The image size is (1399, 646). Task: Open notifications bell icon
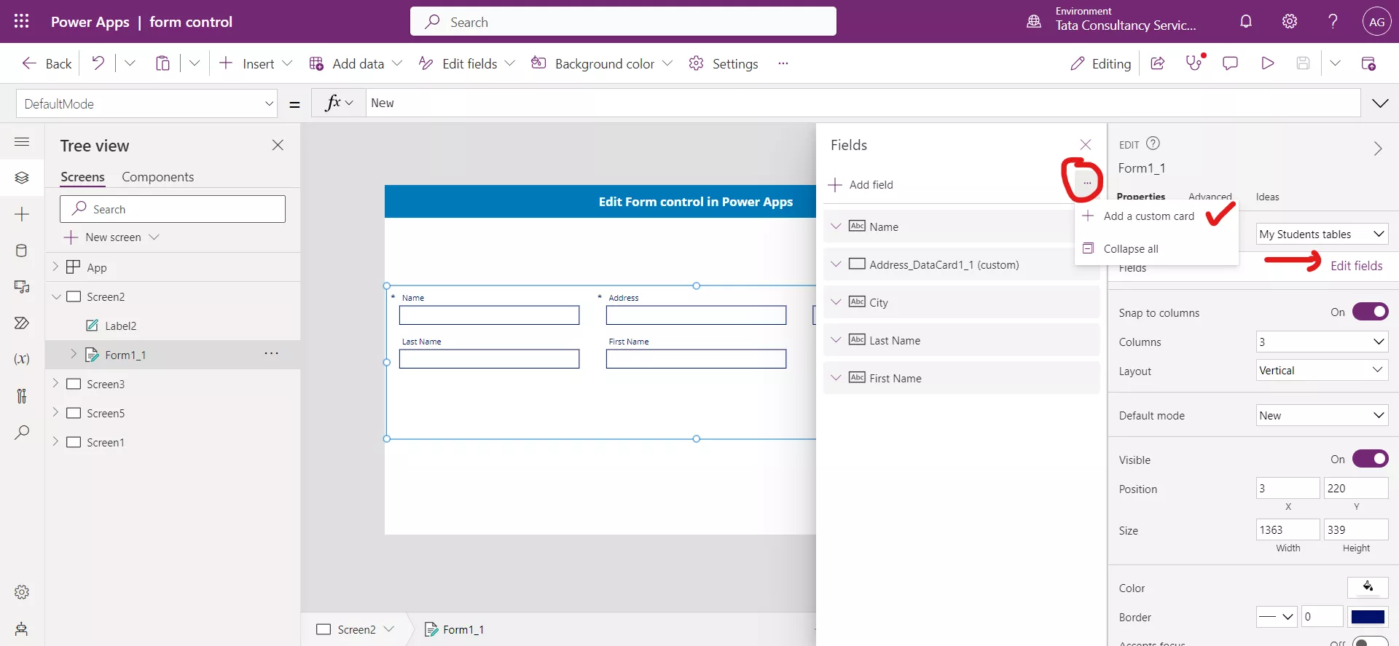[1246, 22]
